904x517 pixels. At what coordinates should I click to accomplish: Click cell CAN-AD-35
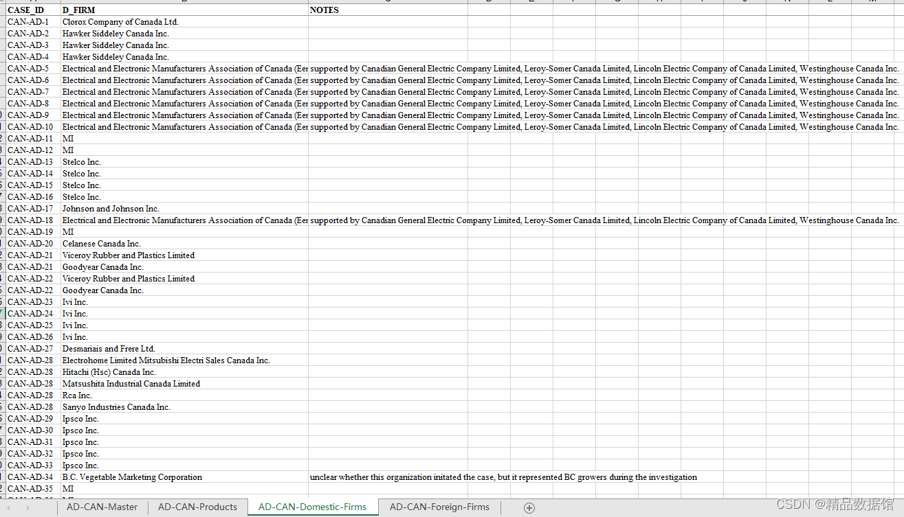(x=34, y=489)
